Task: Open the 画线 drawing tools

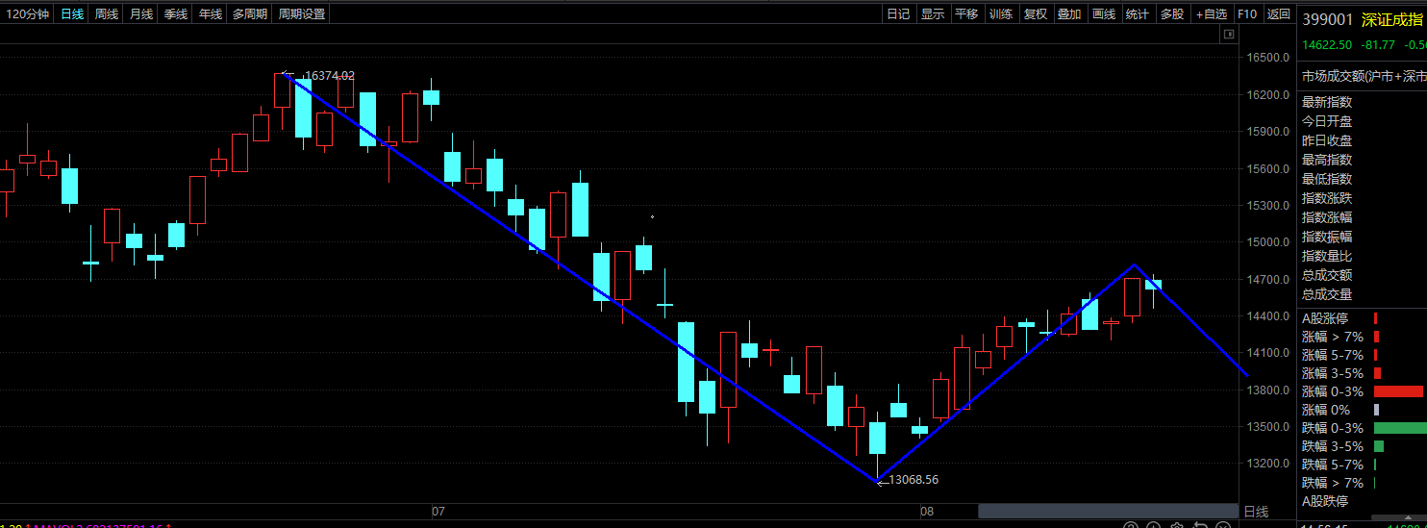Action: (x=1104, y=13)
